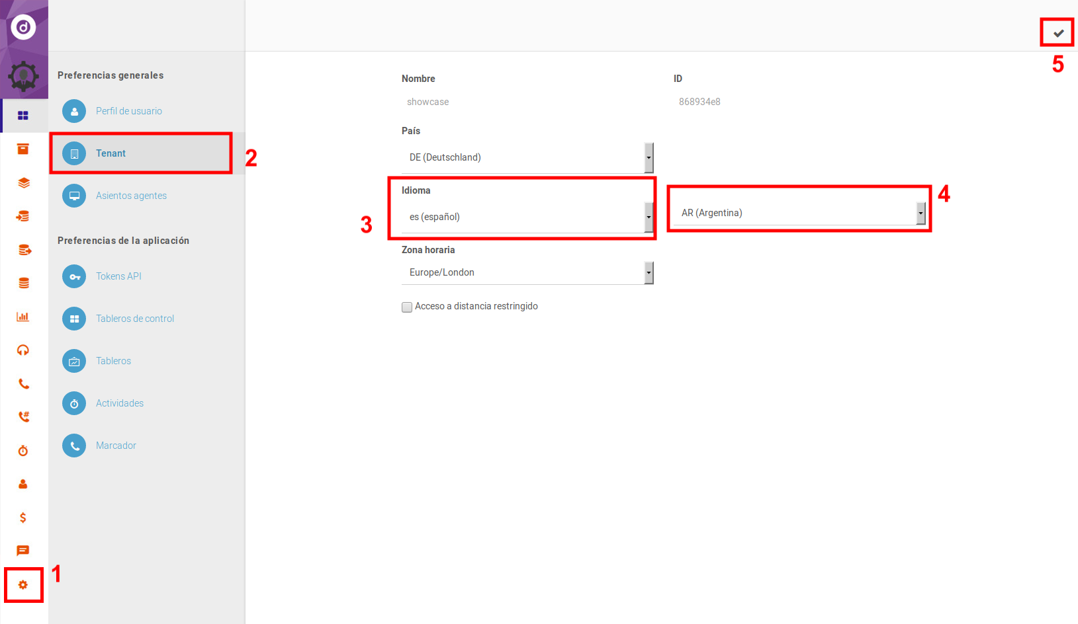Viewport: 1078px width, 624px height.
Task: Open the dashboard grid icon in sidebar
Action: (x=24, y=115)
